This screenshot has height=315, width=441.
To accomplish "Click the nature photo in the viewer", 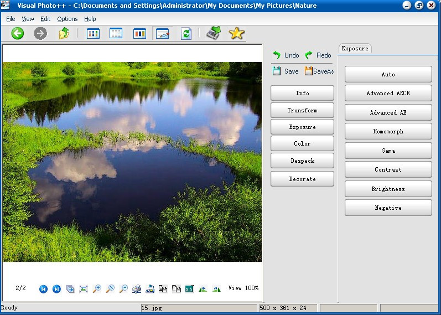I will pos(132,162).
